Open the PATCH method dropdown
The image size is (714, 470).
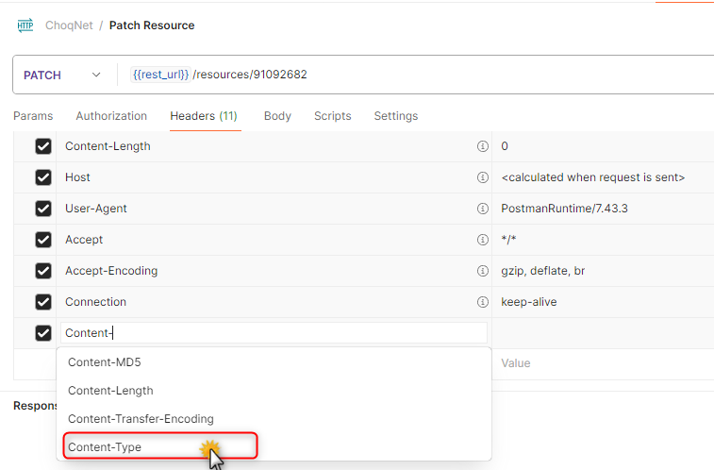click(x=62, y=75)
